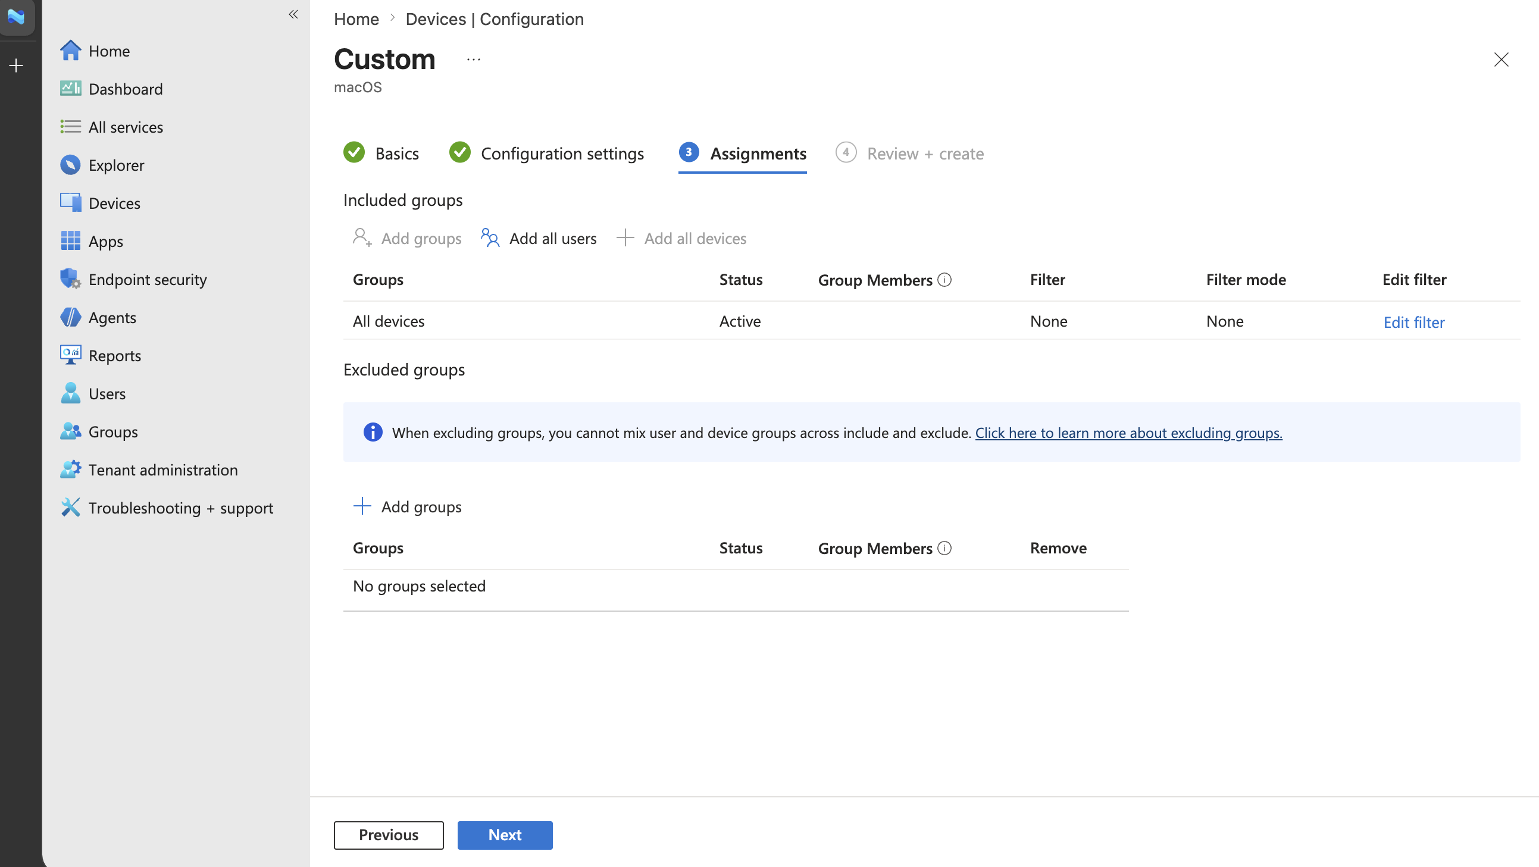Click the plus icon for excluded Add groups

[362, 506]
